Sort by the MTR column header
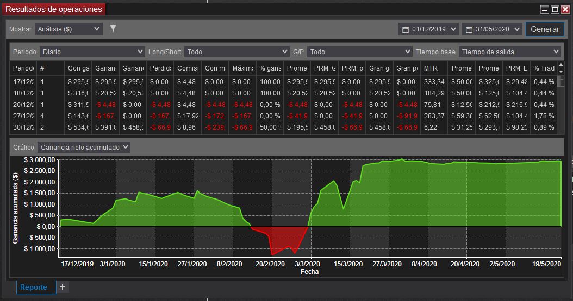 point(434,68)
